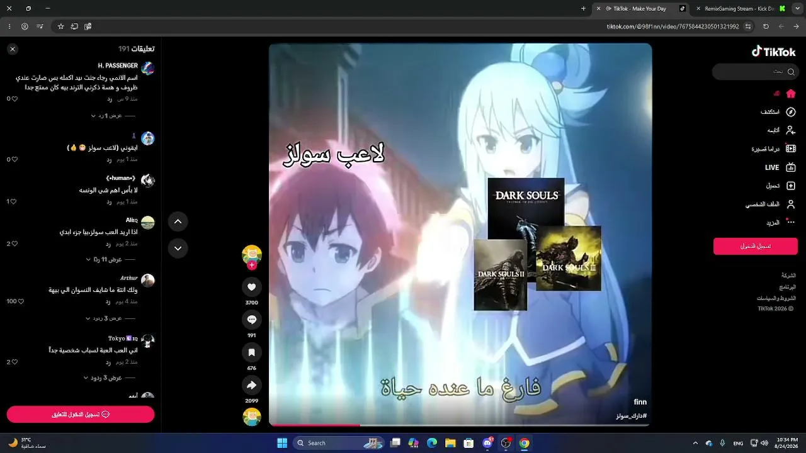The image size is (806, 453).
Task: Save the video with the bookmark icon
Action: (252, 352)
